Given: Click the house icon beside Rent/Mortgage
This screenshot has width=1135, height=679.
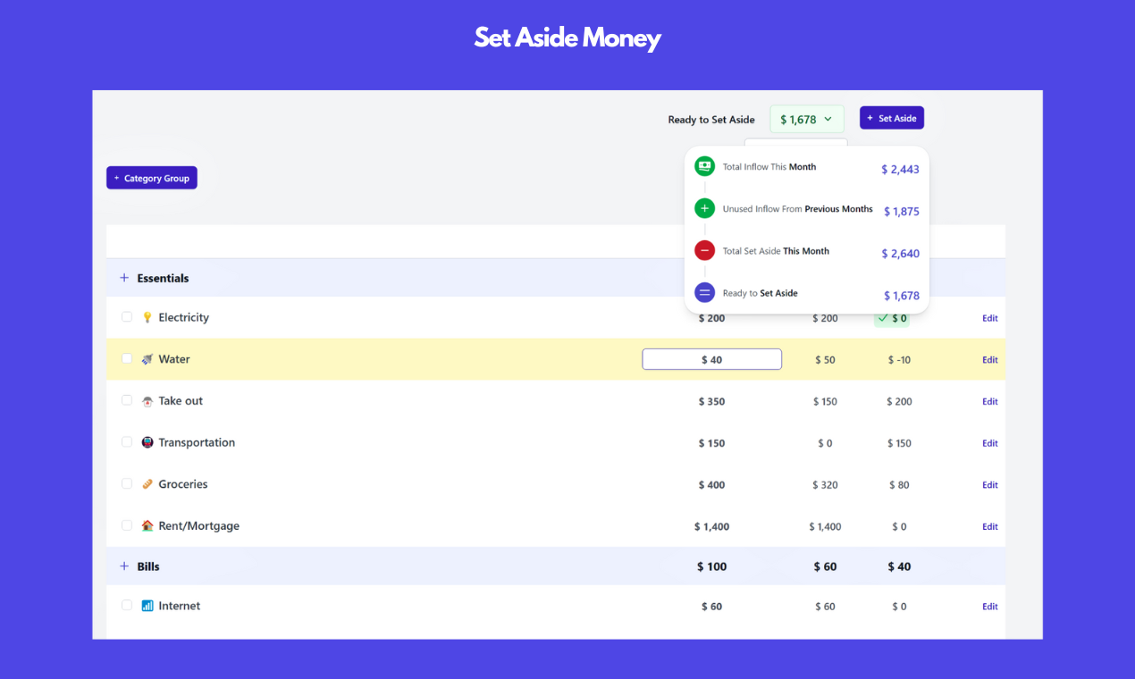Looking at the screenshot, I should (x=147, y=526).
